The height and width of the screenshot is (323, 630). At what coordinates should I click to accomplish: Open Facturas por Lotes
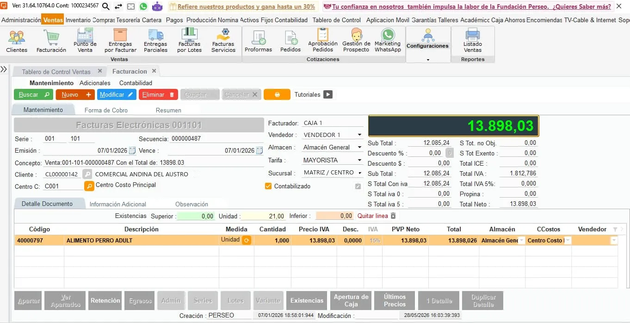[190, 41]
